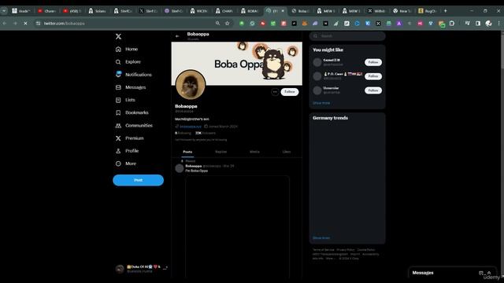View site information icon beside the URL

[x=39, y=23]
